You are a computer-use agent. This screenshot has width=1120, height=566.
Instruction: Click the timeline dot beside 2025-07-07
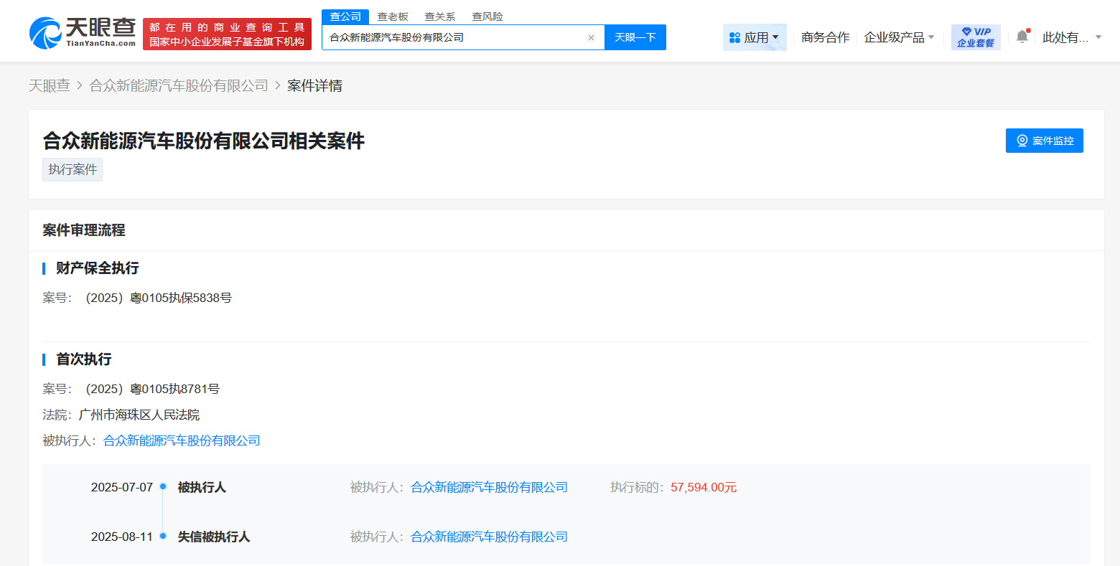164,487
